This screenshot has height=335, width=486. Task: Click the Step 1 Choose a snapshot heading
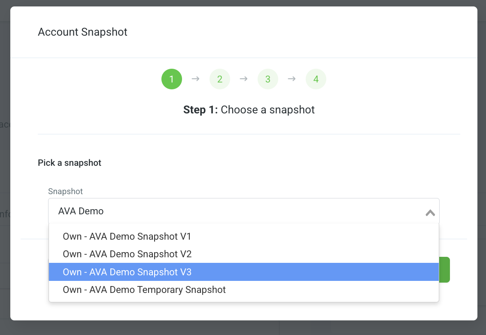249,110
